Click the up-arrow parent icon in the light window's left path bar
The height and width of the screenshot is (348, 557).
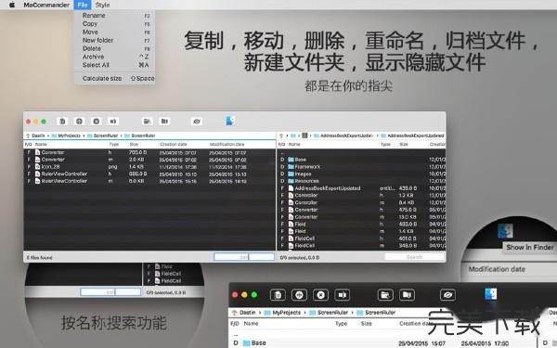[x=27, y=135]
